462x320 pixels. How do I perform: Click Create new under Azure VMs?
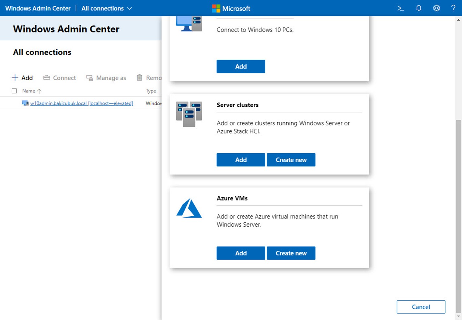click(291, 253)
